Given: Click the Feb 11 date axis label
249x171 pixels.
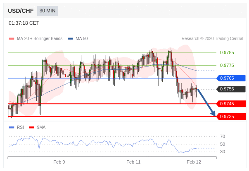Looking at the screenshot, I should 133,162.
